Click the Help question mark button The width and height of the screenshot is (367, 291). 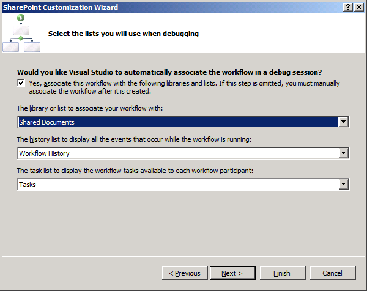pyautogui.click(x=348, y=7)
